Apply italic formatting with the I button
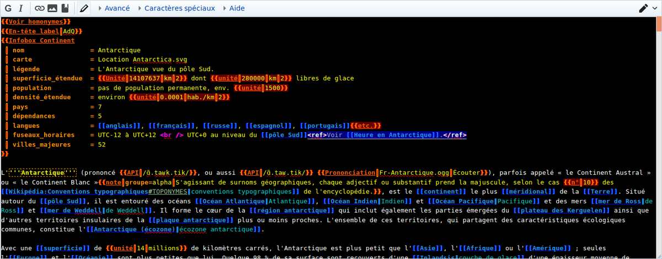The image size is (662, 259). click(x=20, y=8)
